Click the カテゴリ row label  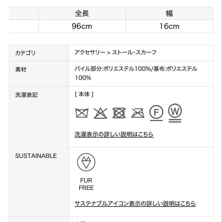click(x=26, y=53)
